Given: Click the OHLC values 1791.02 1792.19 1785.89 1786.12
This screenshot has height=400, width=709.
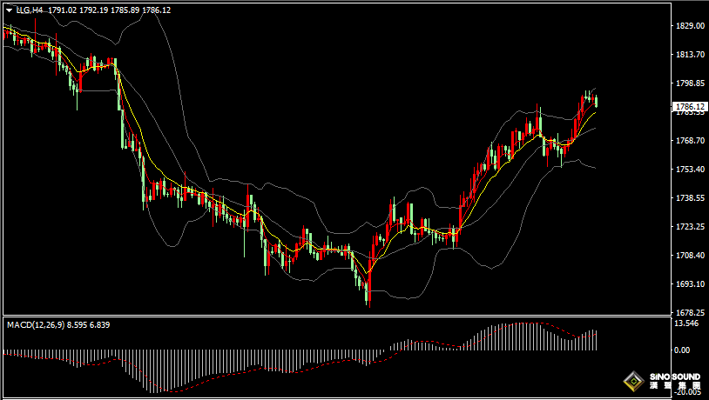Looking at the screenshot, I should click(109, 10).
